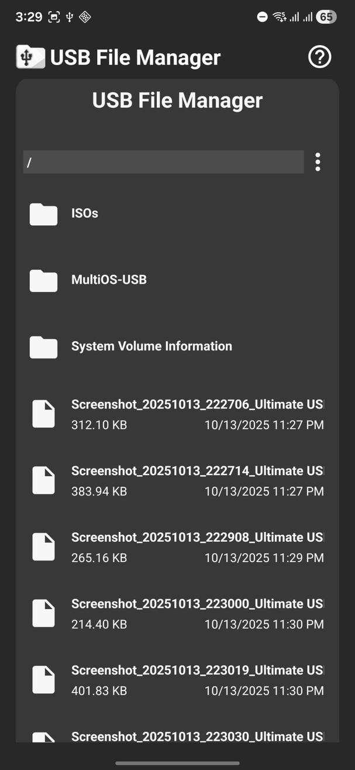
Task: Click the path field showing "/"
Action: pyautogui.click(x=163, y=161)
